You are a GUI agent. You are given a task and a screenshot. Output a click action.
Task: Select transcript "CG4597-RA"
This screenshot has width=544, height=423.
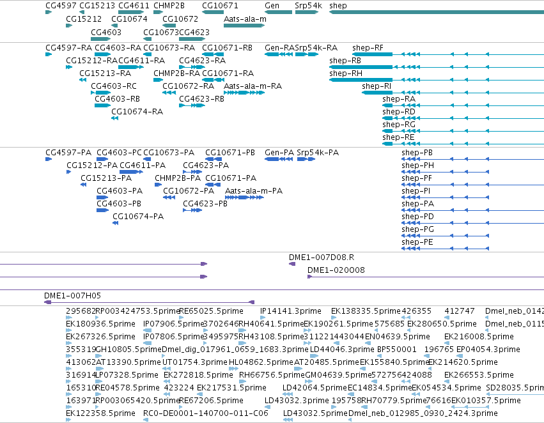coord(68,48)
